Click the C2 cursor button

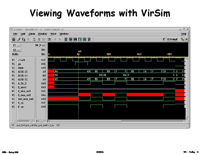[17, 50]
